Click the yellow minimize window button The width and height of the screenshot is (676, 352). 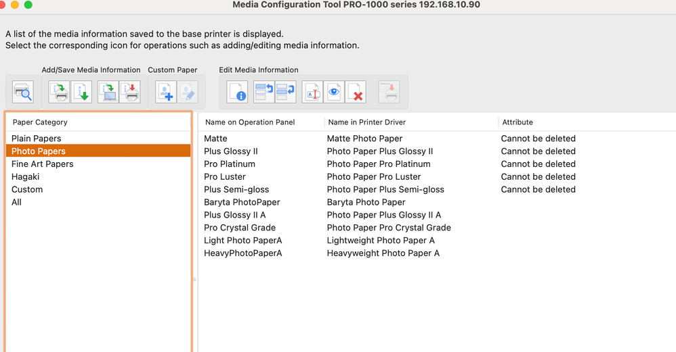15,5
